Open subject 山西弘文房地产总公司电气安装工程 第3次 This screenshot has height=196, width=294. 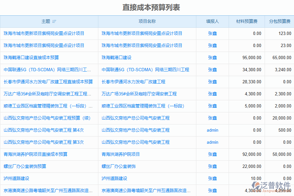pyautogui.click(x=44, y=142)
